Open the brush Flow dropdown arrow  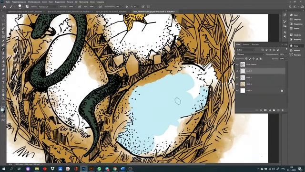coord(95,7)
